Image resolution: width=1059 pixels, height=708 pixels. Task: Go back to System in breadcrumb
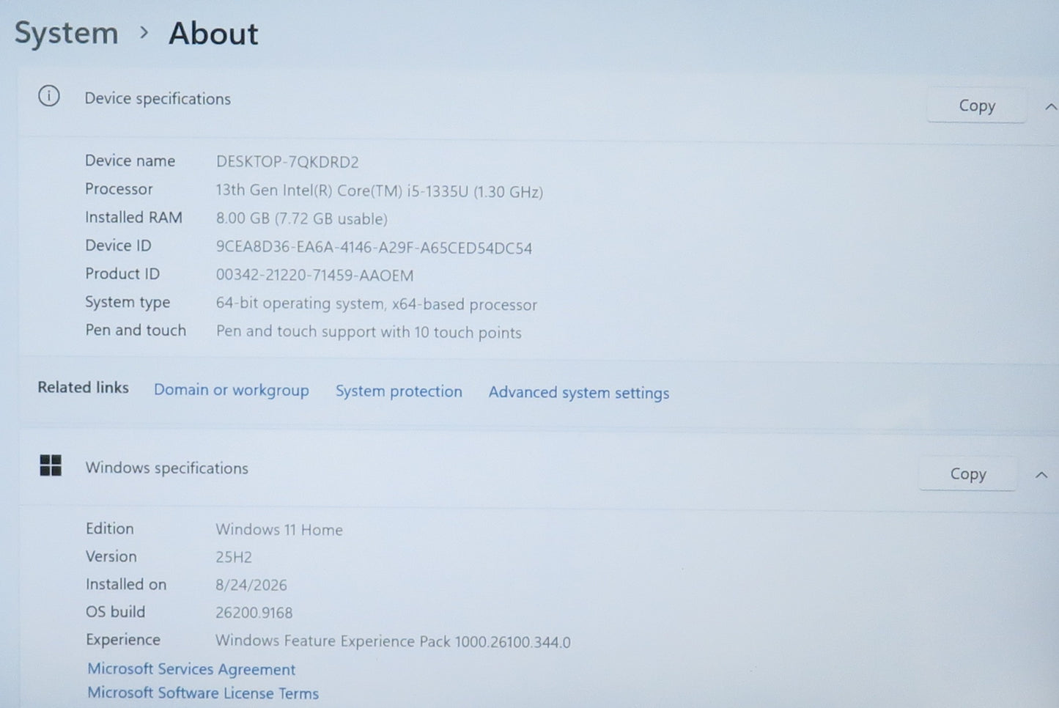point(67,34)
